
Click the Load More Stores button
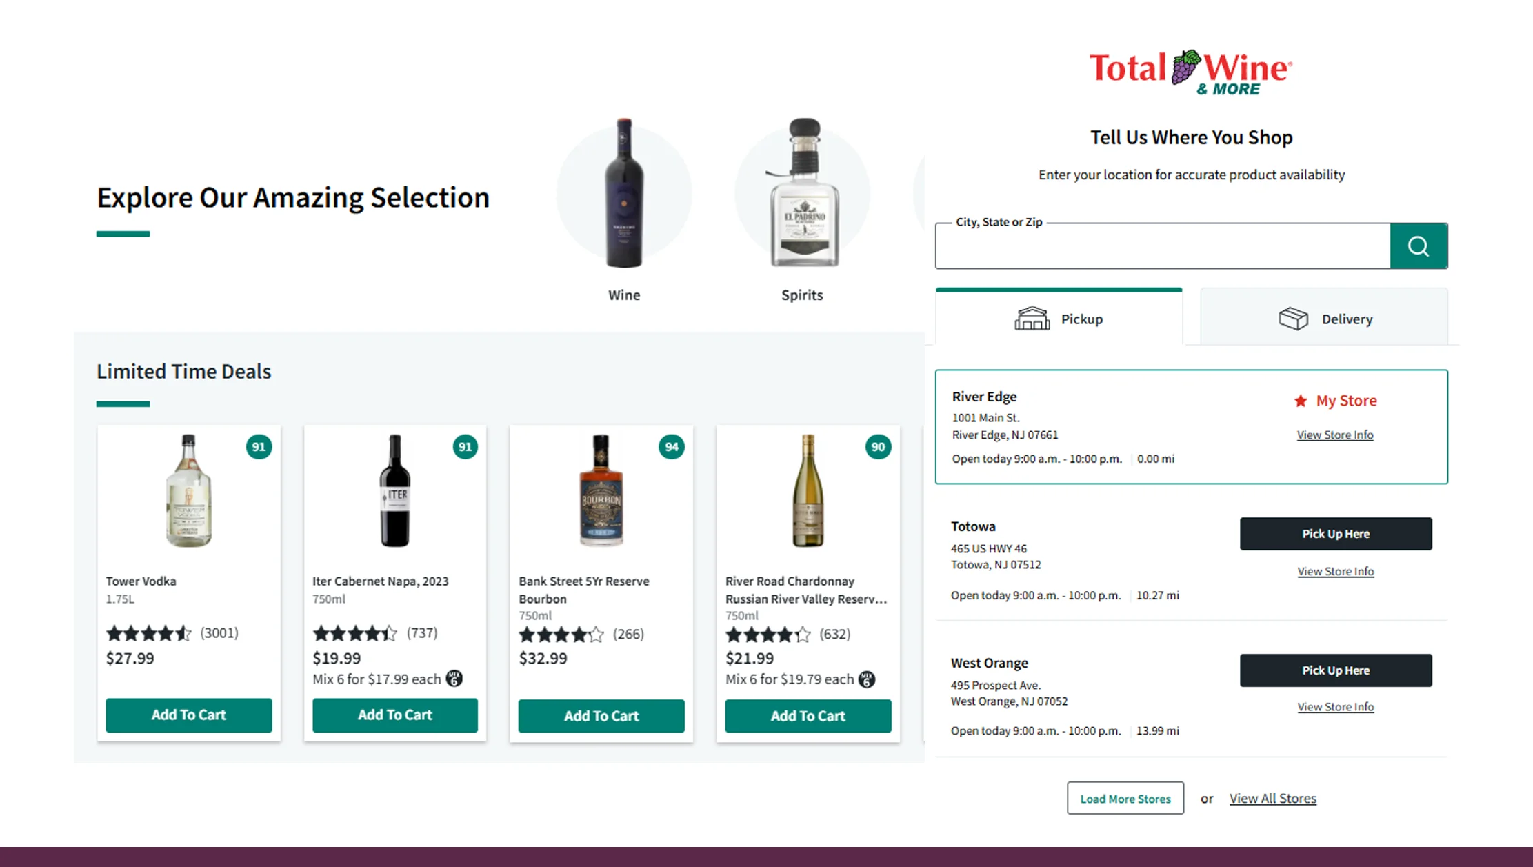[1125, 798]
